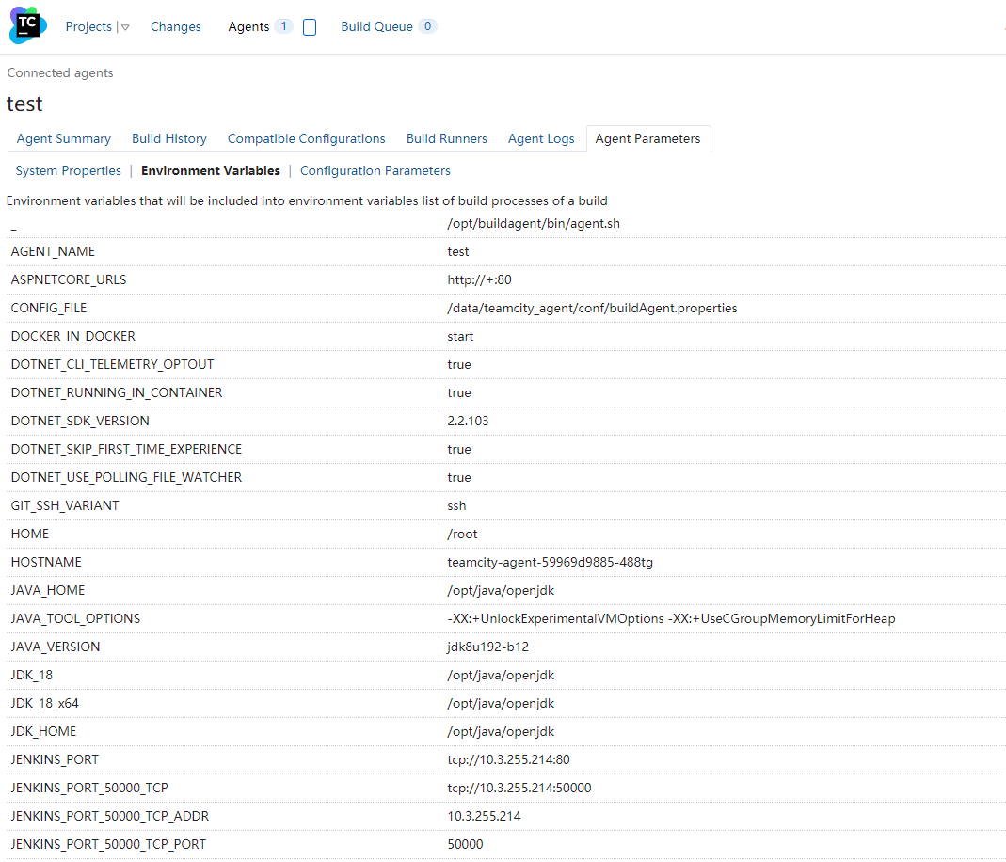The width and height of the screenshot is (1006, 862).
Task: Click the ASPNETCORE_URLS value http://+:80
Action: point(479,279)
